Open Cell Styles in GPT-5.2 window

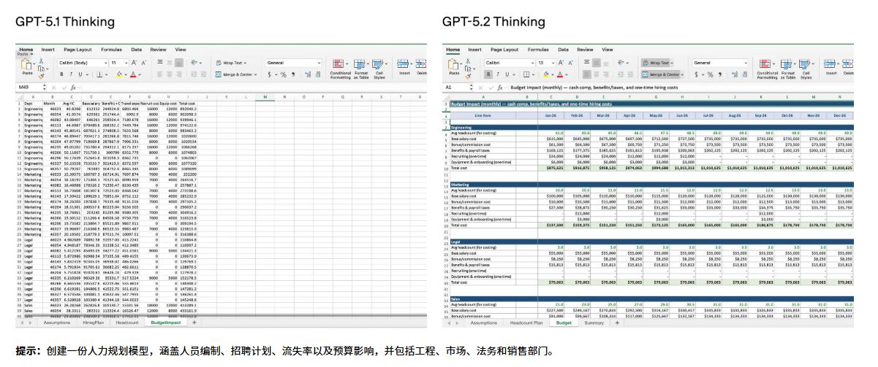(x=806, y=69)
